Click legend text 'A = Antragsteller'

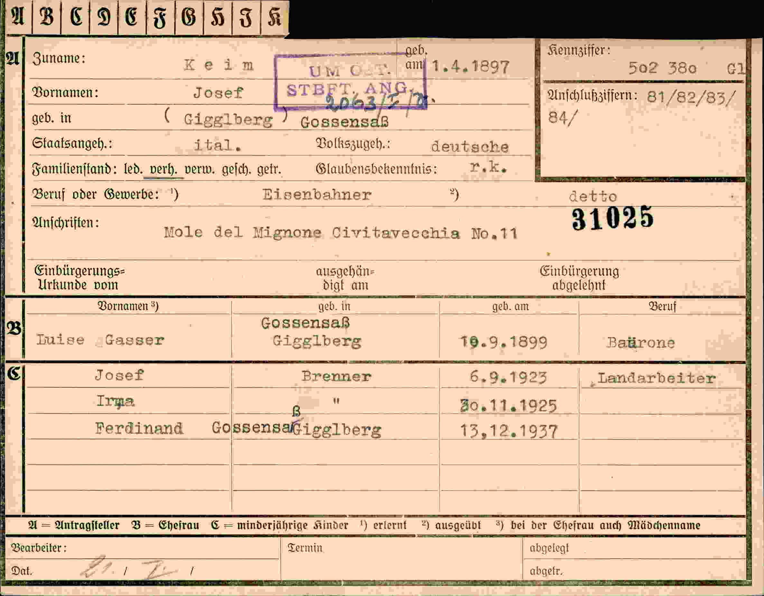(74, 525)
